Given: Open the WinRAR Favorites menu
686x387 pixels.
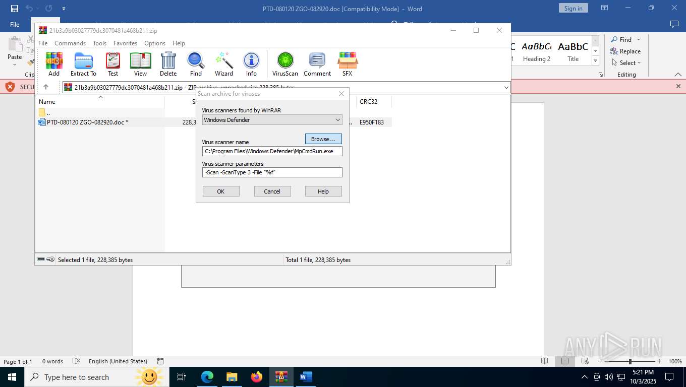Looking at the screenshot, I should point(125,43).
